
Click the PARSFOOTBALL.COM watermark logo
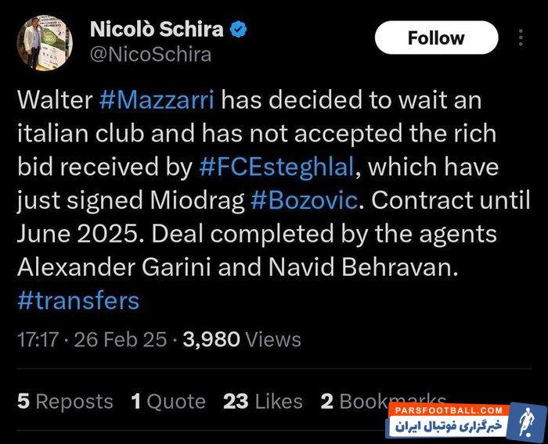pos(445,410)
